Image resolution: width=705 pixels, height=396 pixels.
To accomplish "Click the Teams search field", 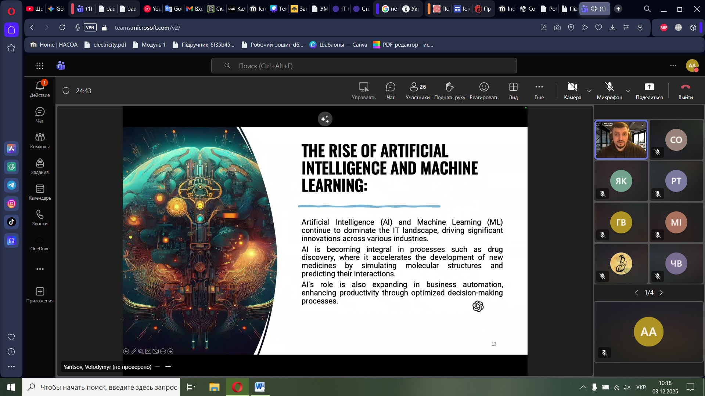I will tap(364, 66).
